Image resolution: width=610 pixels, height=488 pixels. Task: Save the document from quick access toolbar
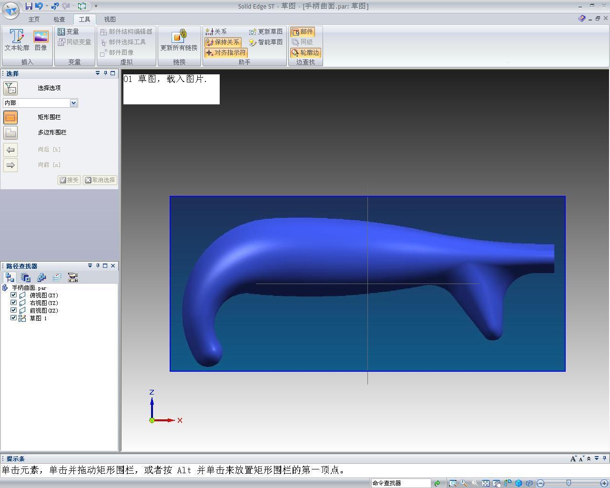click(x=29, y=6)
